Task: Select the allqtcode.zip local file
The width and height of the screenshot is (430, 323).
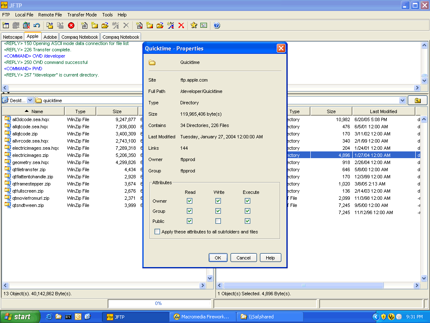Action: 25,134
